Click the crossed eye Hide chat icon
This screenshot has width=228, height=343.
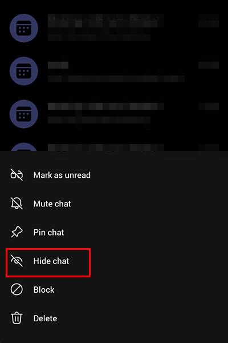17,261
